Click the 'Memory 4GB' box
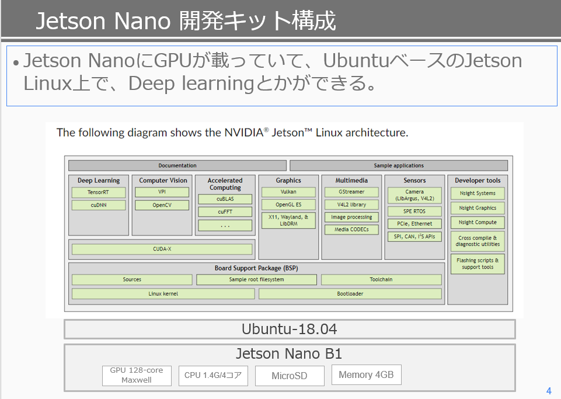561x399 pixels. click(367, 374)
